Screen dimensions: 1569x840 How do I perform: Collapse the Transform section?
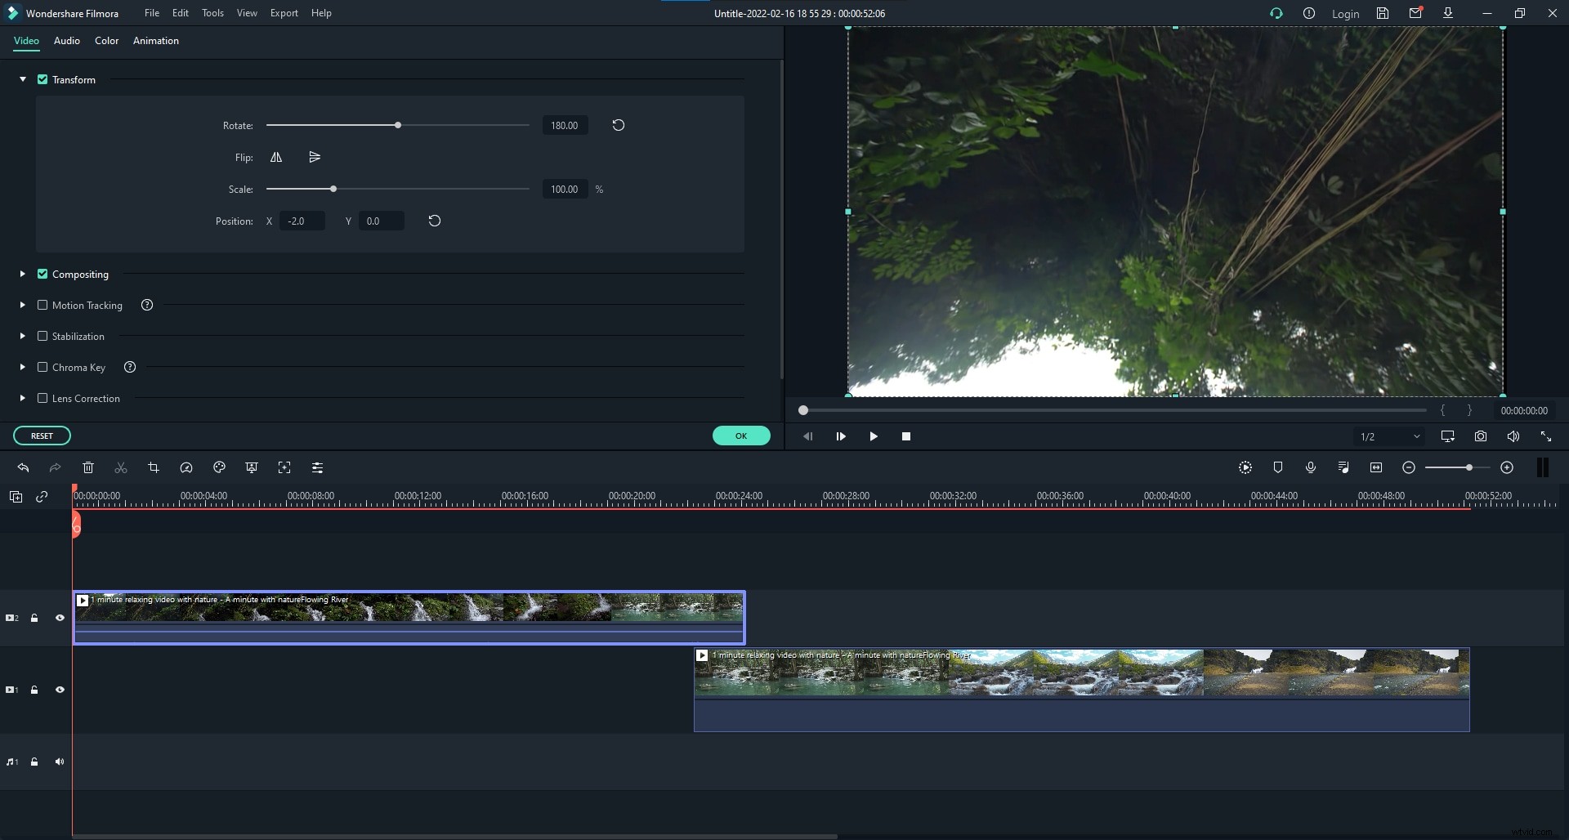[x=21, y=79]
